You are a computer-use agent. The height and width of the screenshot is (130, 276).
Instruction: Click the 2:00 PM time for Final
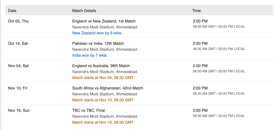[x=200, y=111]
